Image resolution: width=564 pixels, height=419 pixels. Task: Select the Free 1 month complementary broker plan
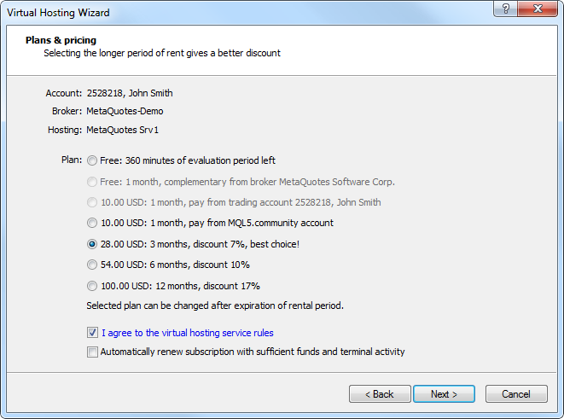coord(92,182)
